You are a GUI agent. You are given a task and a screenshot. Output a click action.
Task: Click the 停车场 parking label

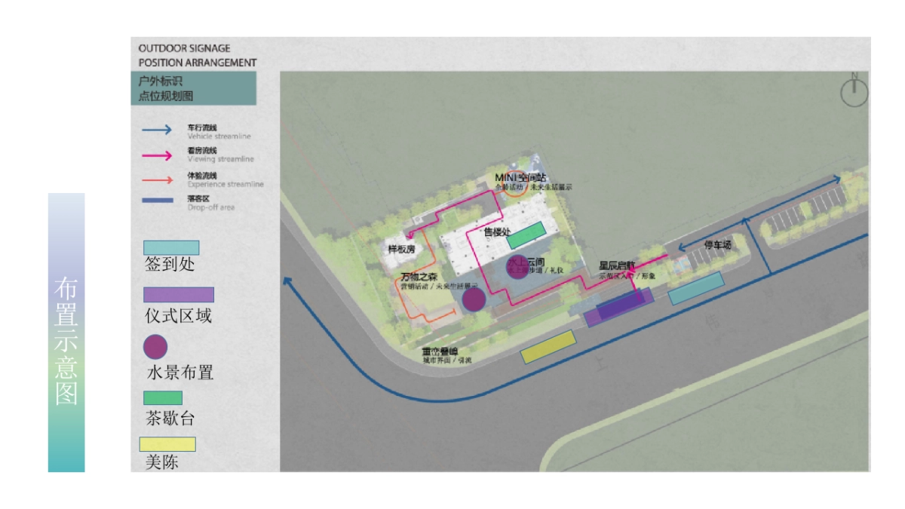click(x=717, y=245)
